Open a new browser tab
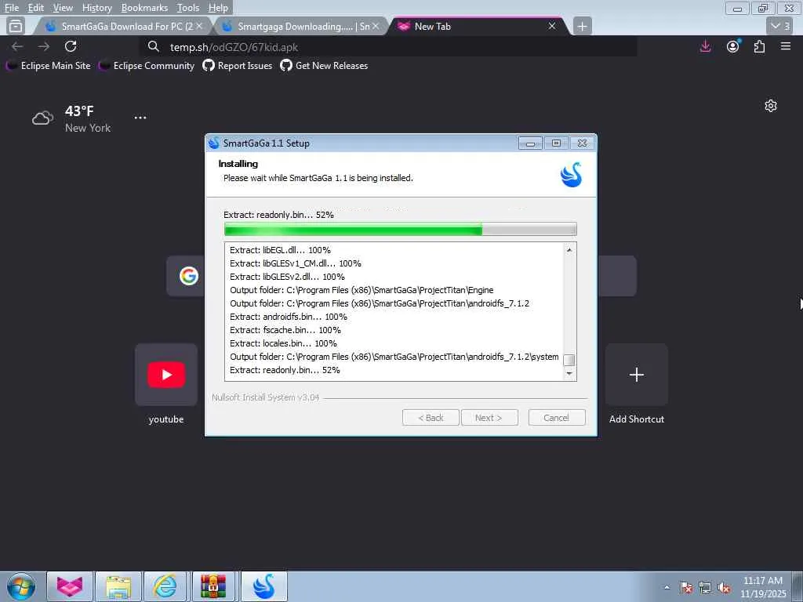The height and width of the screenshot is (602, 803). point(582,26)
